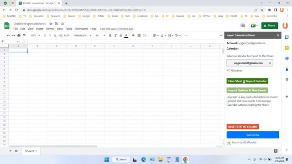The image size is (292, 164).
Task: Toggle the All events checkbox
Action: pos(228,70)
